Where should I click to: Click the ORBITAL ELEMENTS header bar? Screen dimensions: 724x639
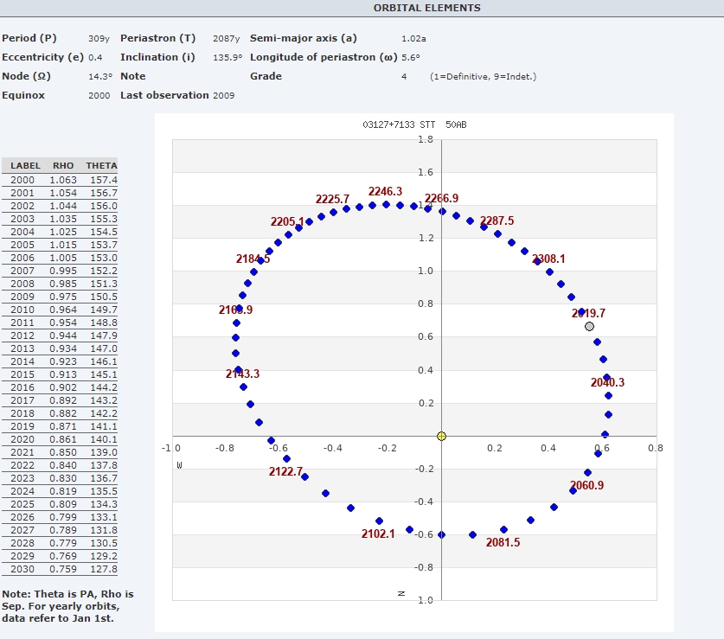(x=426, y=8)
